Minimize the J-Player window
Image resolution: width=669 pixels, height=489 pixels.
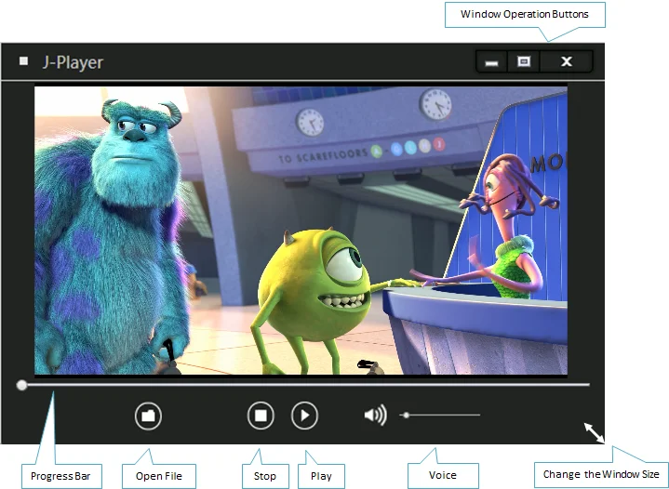coord(491,61)
